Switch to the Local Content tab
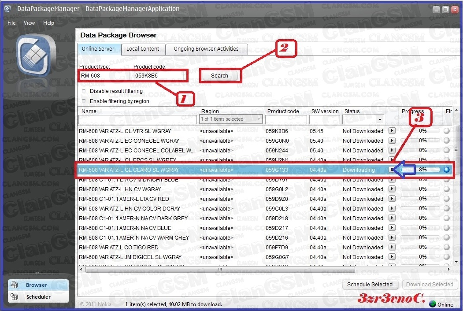463x311 pixels. (x=143, y=49)
